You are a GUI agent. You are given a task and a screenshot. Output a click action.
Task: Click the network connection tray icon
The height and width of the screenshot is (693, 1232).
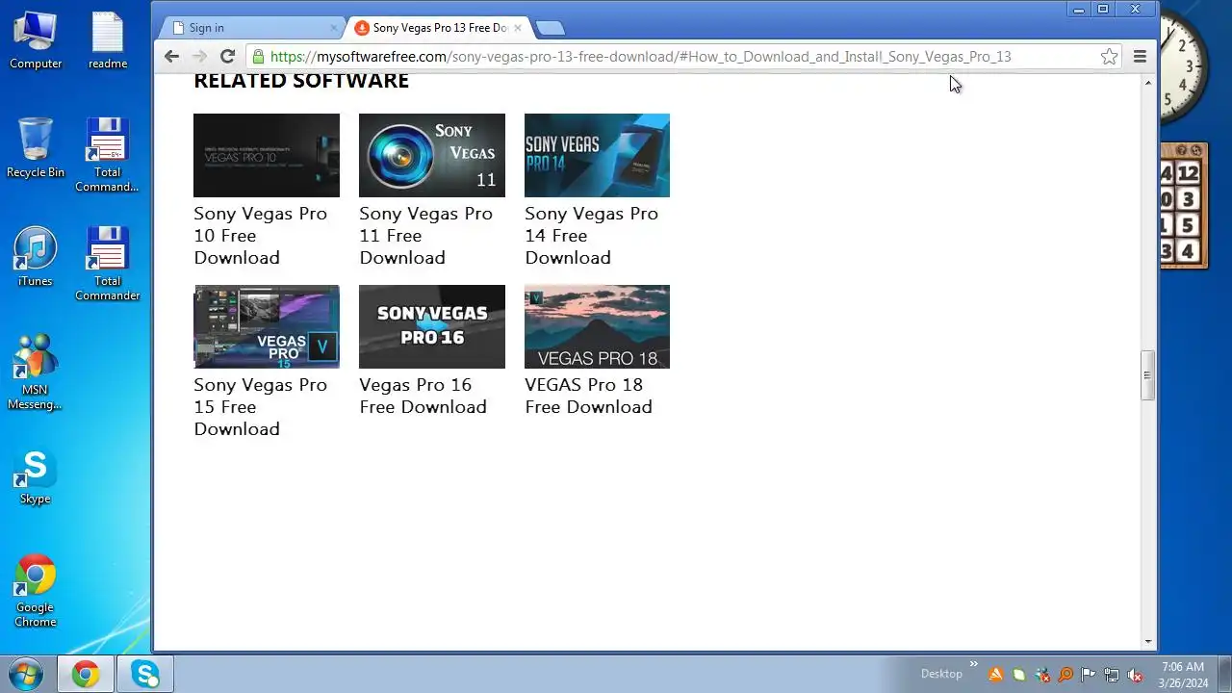tap(1112, 675)
